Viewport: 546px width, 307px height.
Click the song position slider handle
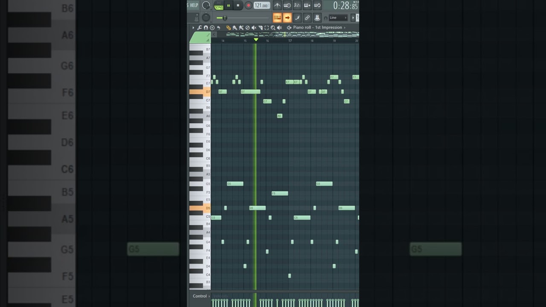pos(225,17)
